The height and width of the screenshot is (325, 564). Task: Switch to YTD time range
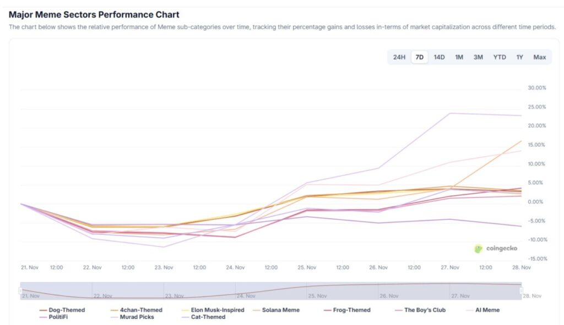coord(500,57)
